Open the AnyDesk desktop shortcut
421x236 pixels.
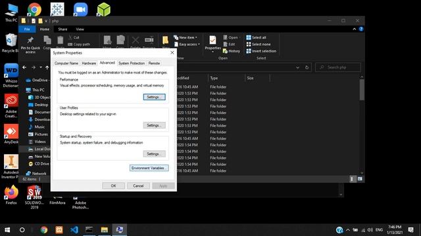click(11, 134)
